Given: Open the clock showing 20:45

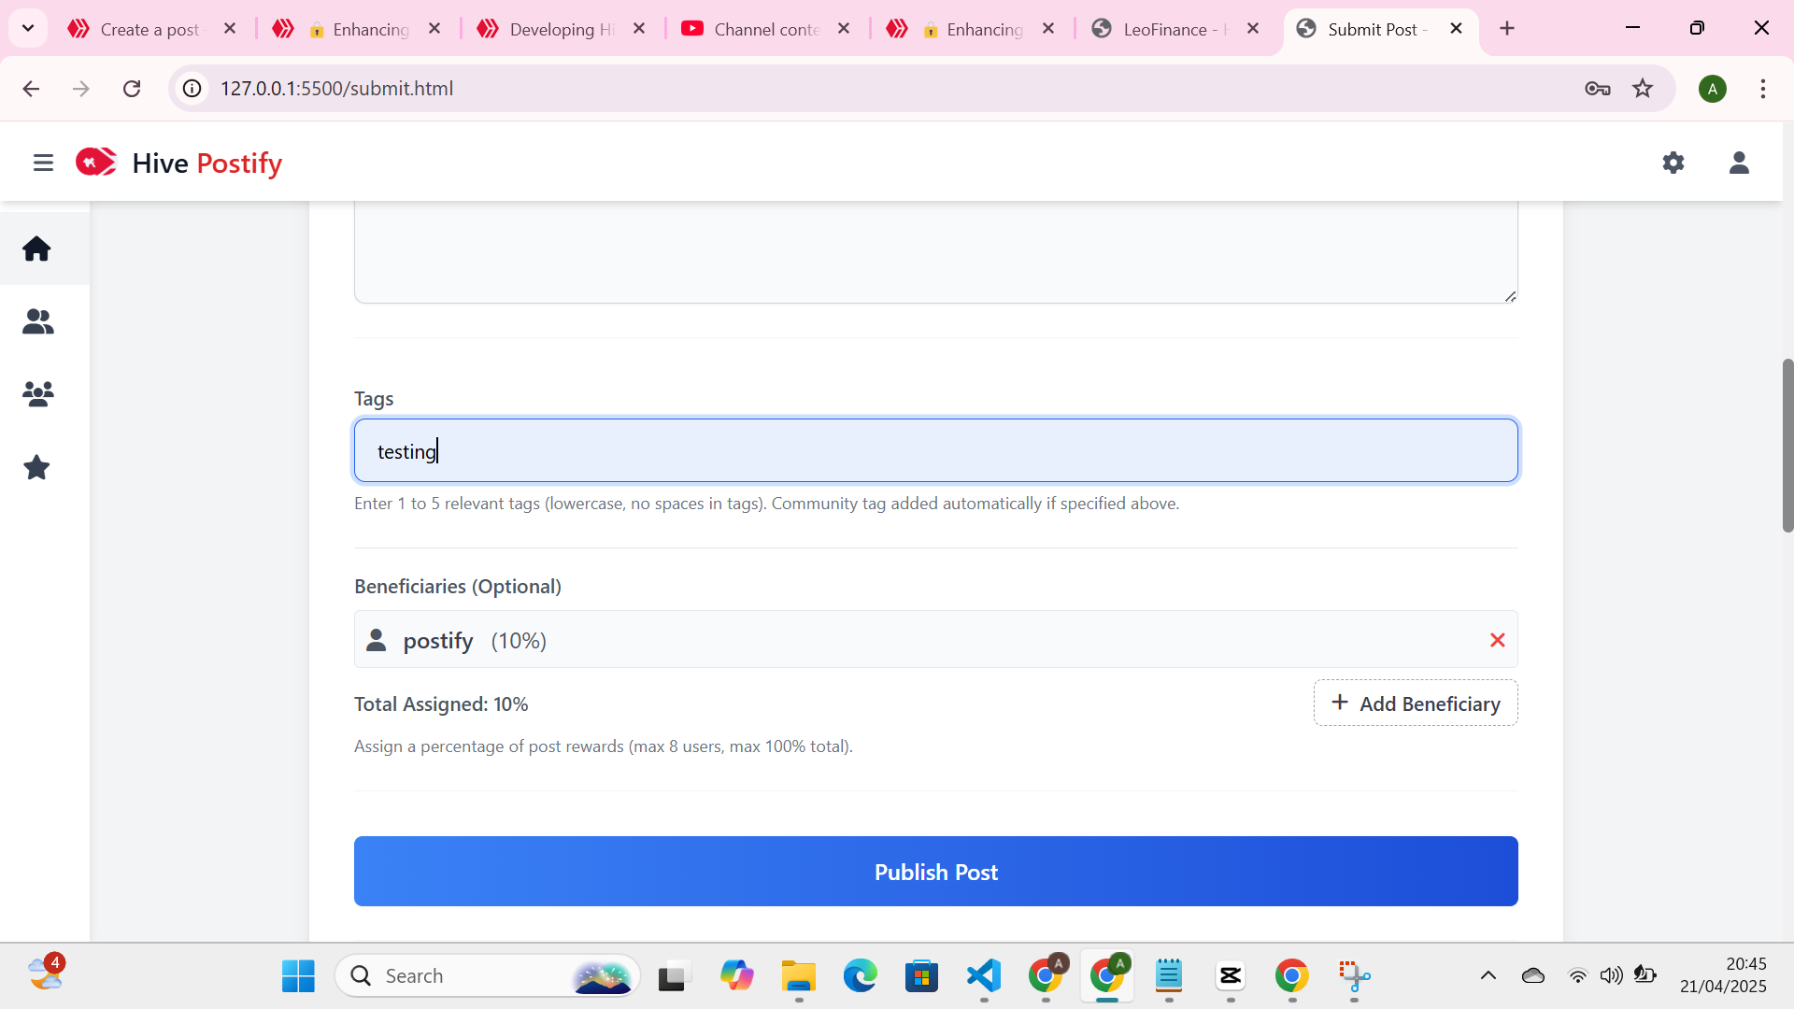Looking at the screenshot, I should coord(1723,975).
